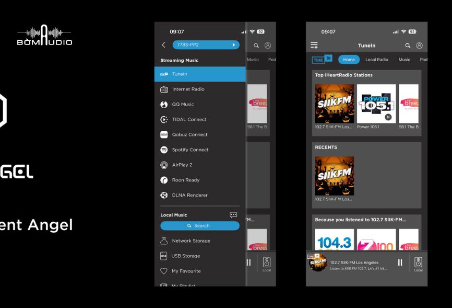Open the profile icon in the left phone header
The height and width of the screenshot is (308, 452).
pyautogui.click(x=268, y=45)
